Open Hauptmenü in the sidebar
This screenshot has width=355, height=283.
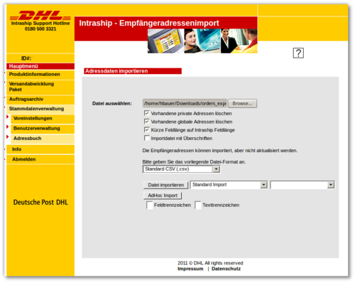[40, 66]
